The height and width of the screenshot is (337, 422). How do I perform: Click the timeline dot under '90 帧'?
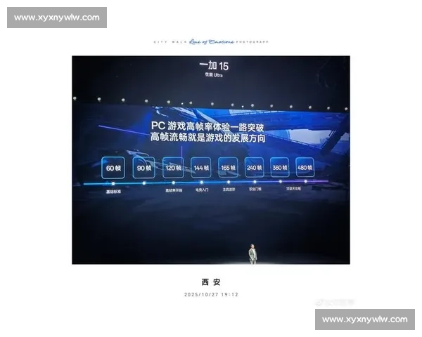click(144, 183)
